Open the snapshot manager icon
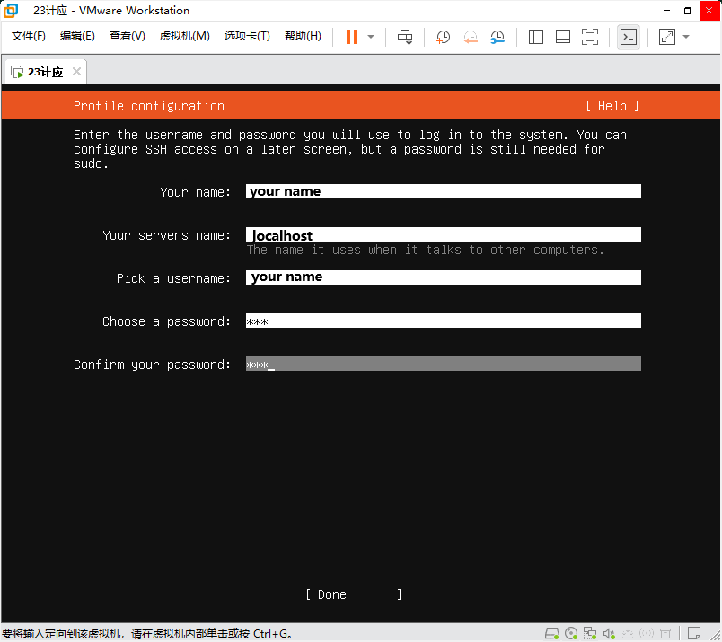 (497, 37)
